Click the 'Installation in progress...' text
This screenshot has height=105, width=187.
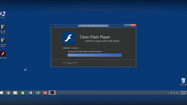pyautogui.click(x=71, y=48)
